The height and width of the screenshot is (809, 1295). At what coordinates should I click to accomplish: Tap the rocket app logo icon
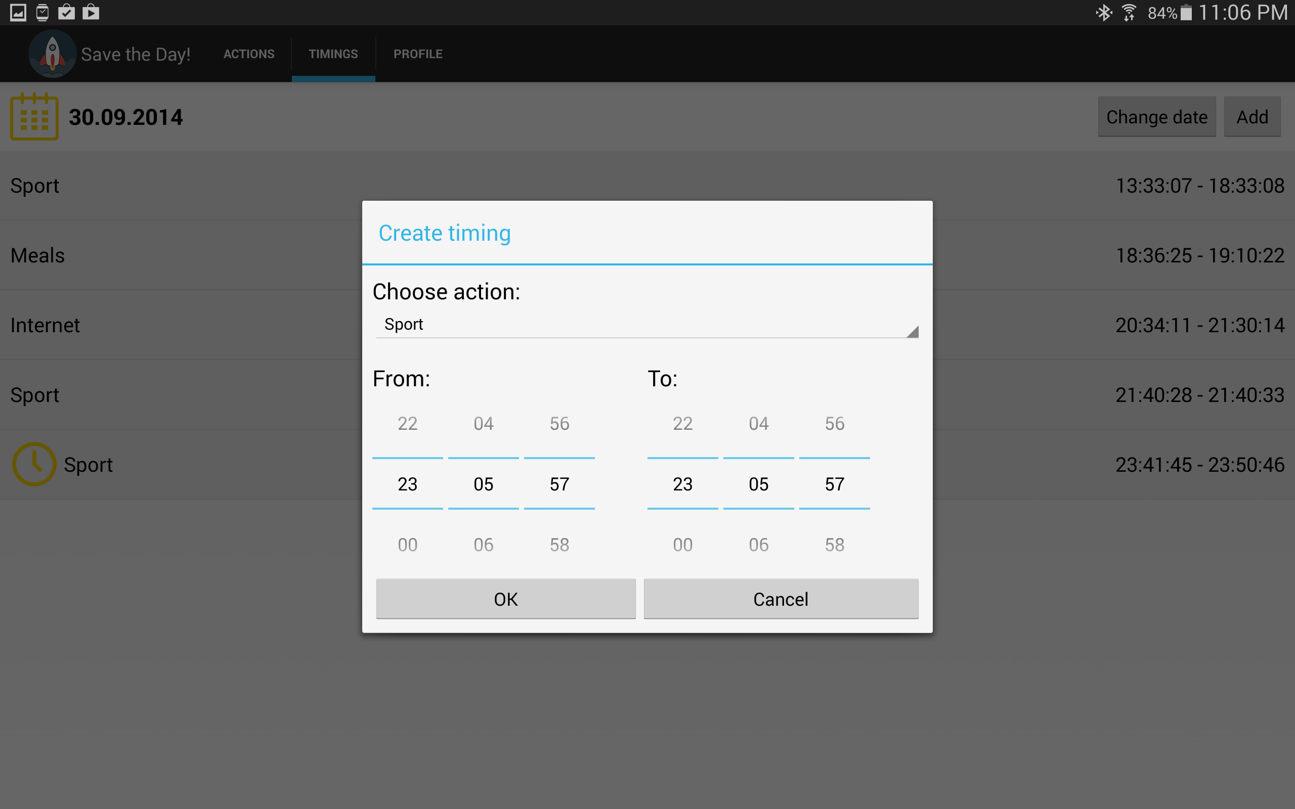pyautogui.click(x=52, y=54)
